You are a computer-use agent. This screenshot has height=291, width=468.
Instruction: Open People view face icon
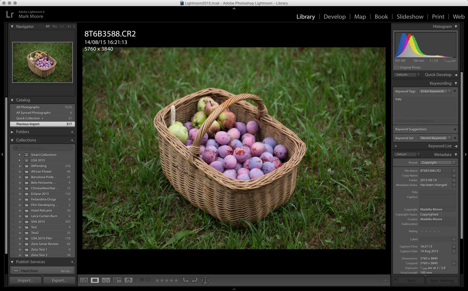128,280
